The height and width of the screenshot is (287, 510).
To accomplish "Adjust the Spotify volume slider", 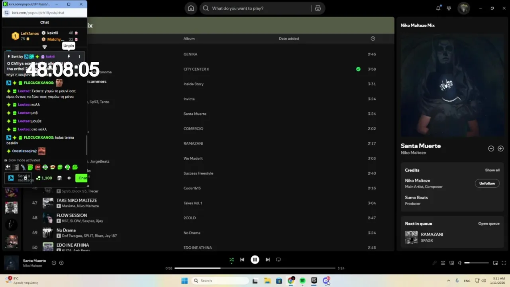I will (477, 263).
